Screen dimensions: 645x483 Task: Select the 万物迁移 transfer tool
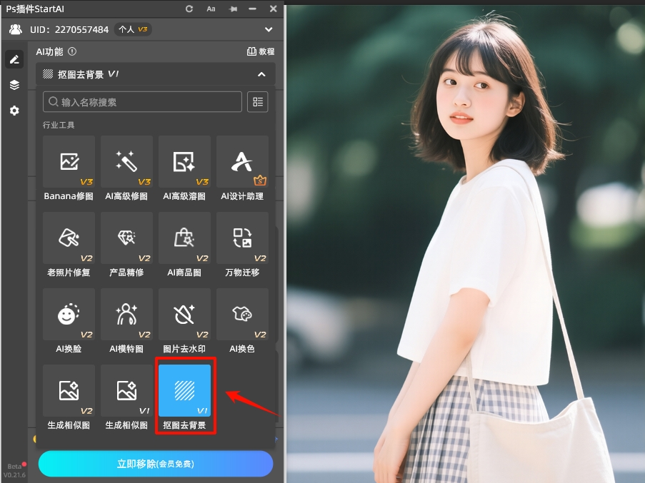242,238
